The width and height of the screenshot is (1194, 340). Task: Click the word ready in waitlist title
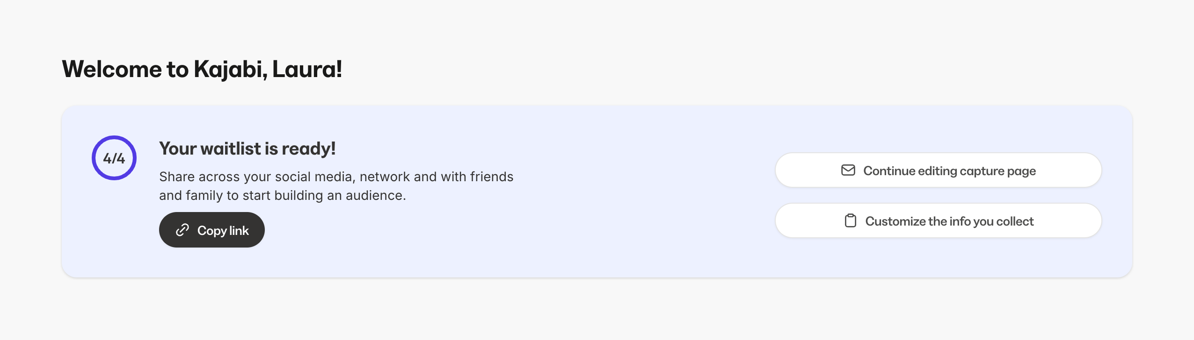point(308,149)
